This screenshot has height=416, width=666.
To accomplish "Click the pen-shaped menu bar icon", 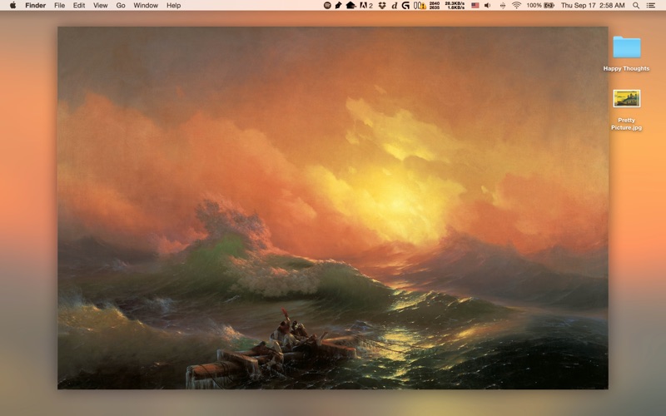I will 338,6.
